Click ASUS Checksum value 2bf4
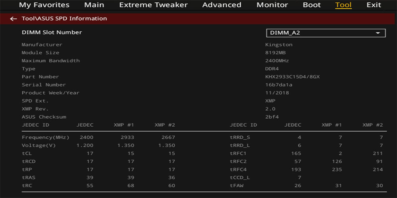 coord(272,117)
